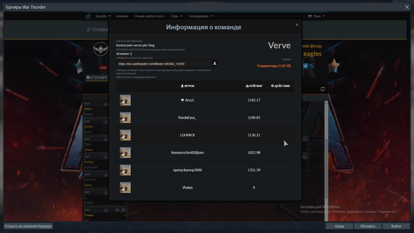Click the stats icon in match A18
Screen dimensions: 414x233
[105, 104]
